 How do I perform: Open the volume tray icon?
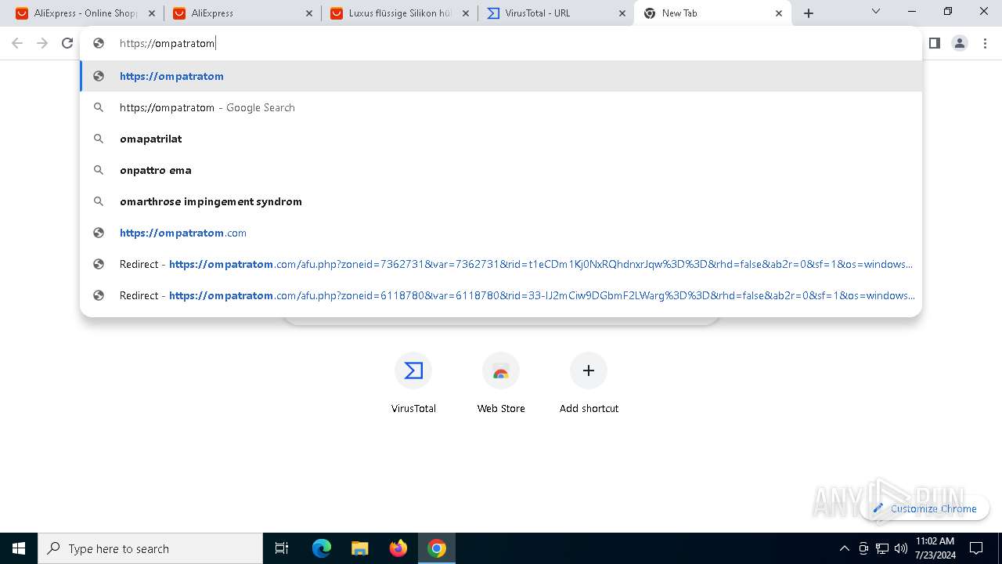(901, 548)
